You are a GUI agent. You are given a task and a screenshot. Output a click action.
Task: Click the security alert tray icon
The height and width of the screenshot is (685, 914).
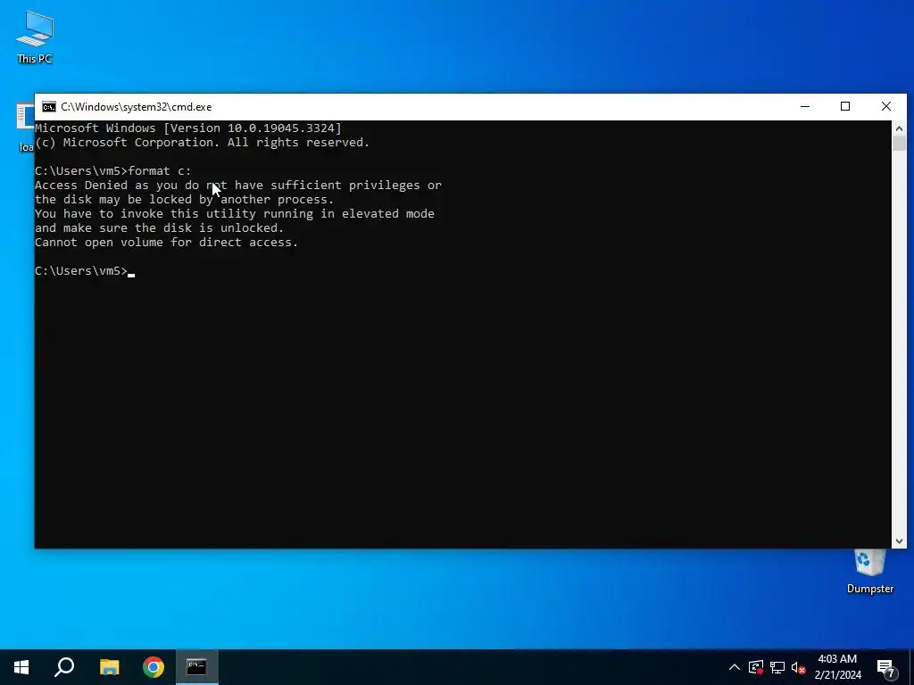coord(756,667)
